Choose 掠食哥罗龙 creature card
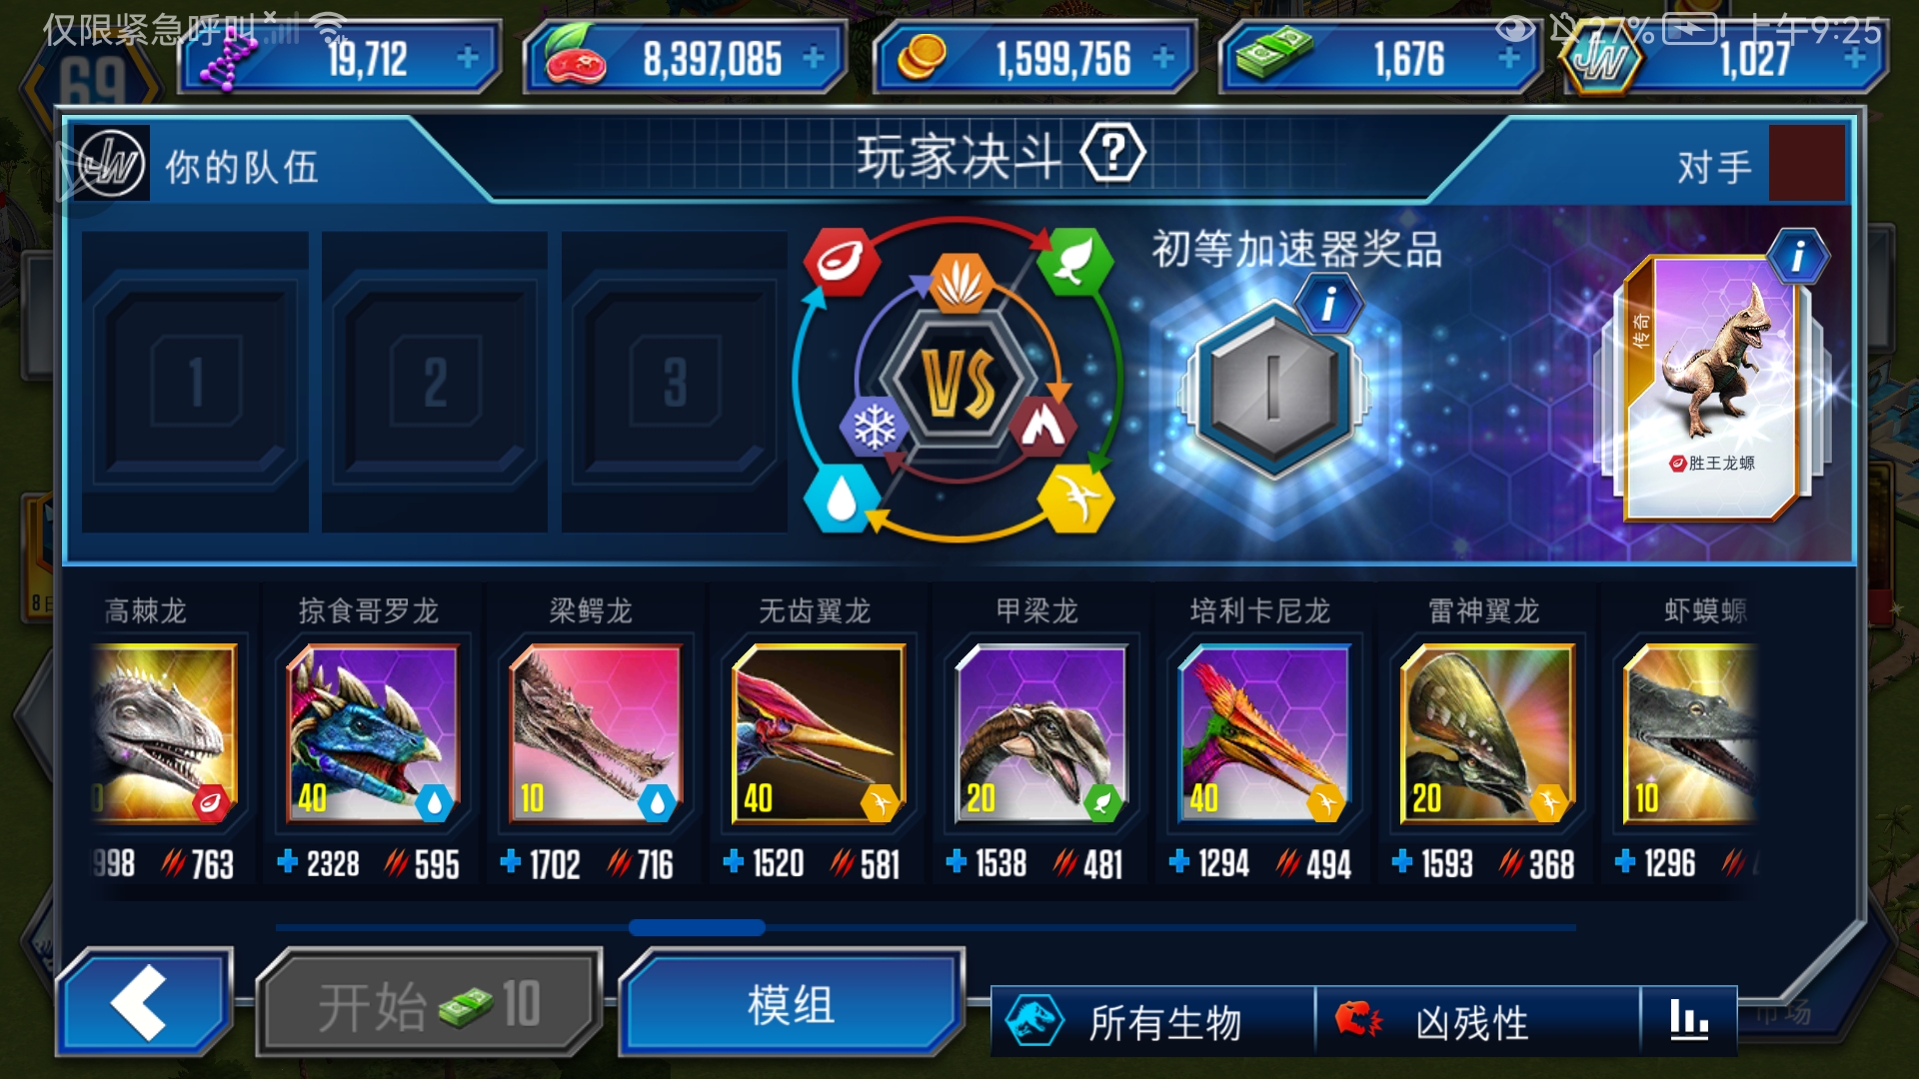This screenshot has width=1919, height=1079. [372, 736]
